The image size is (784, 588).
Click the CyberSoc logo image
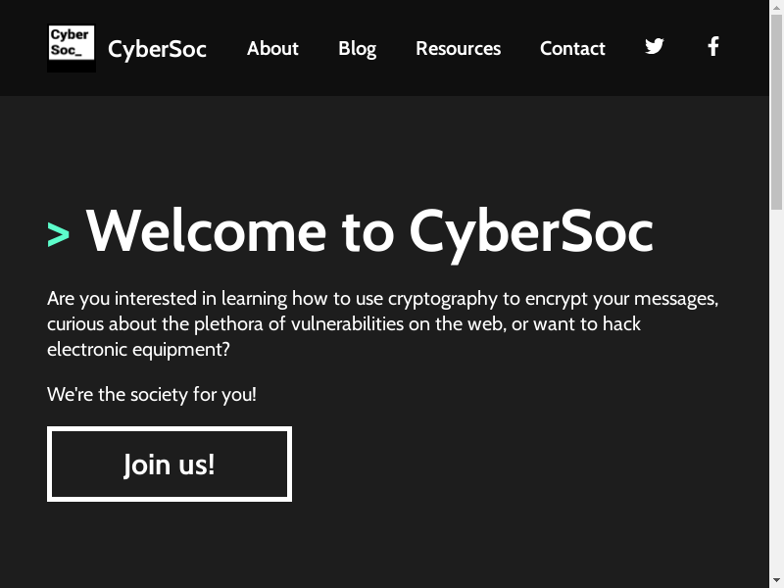72,48
